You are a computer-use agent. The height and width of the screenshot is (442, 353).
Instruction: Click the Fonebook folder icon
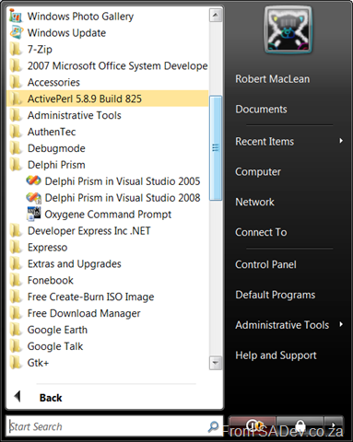[16, 280]
